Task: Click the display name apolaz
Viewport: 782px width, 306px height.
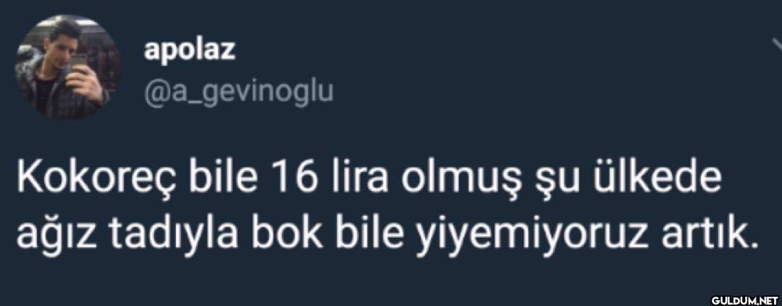Action: click(x=189, y=50)
